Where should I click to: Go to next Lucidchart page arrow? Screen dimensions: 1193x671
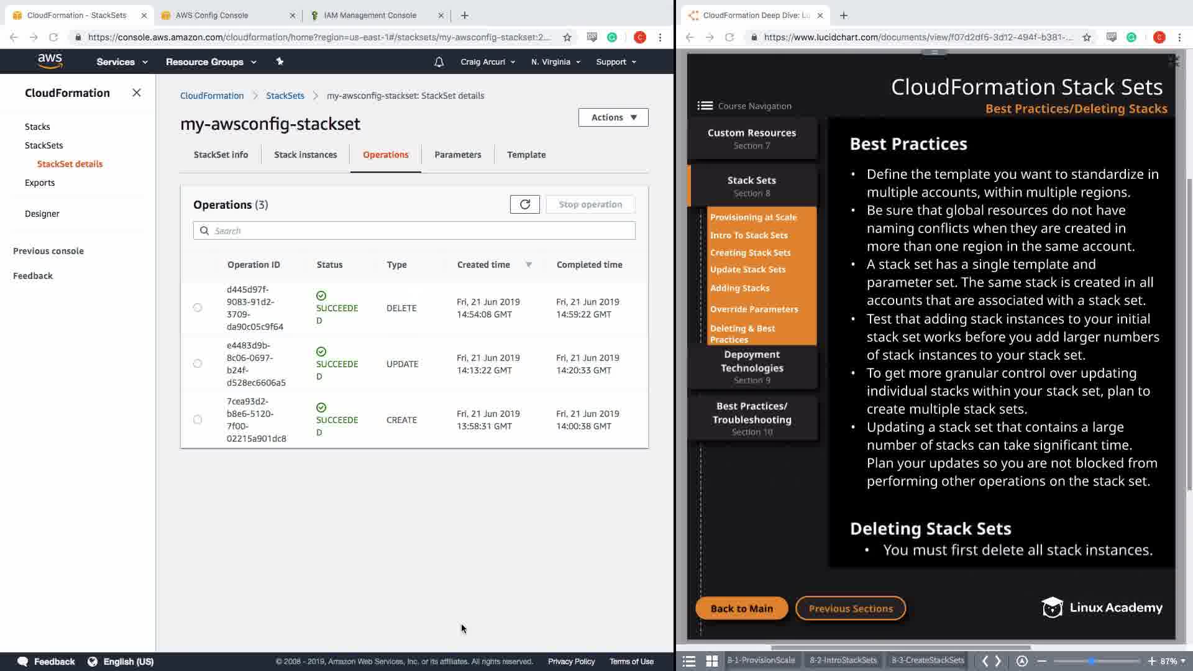click(x=999, y=661)
